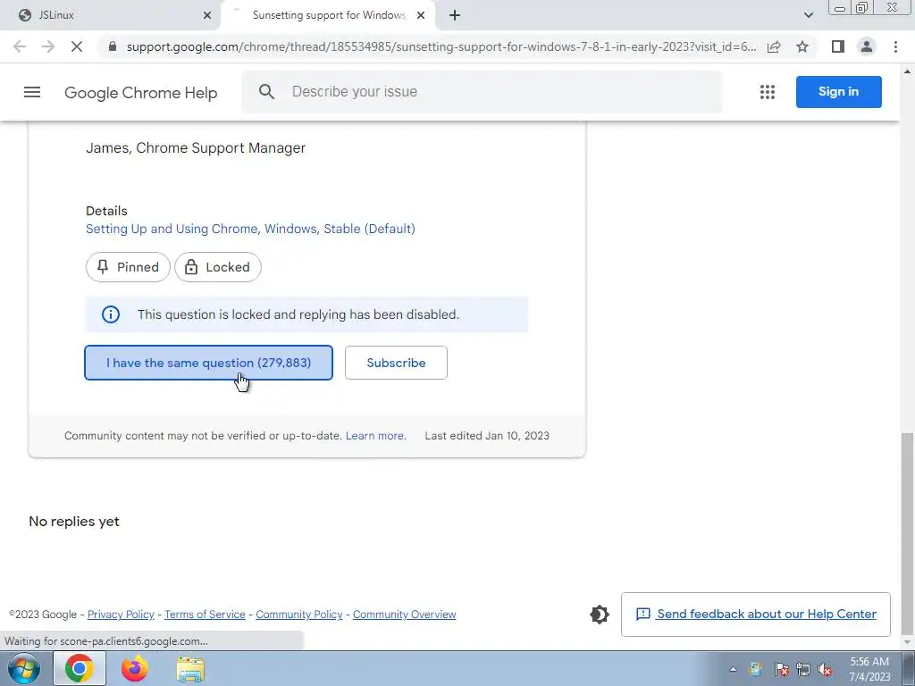Close the JSLinux tab
The image size is (915, 686).
pos(207,15)
